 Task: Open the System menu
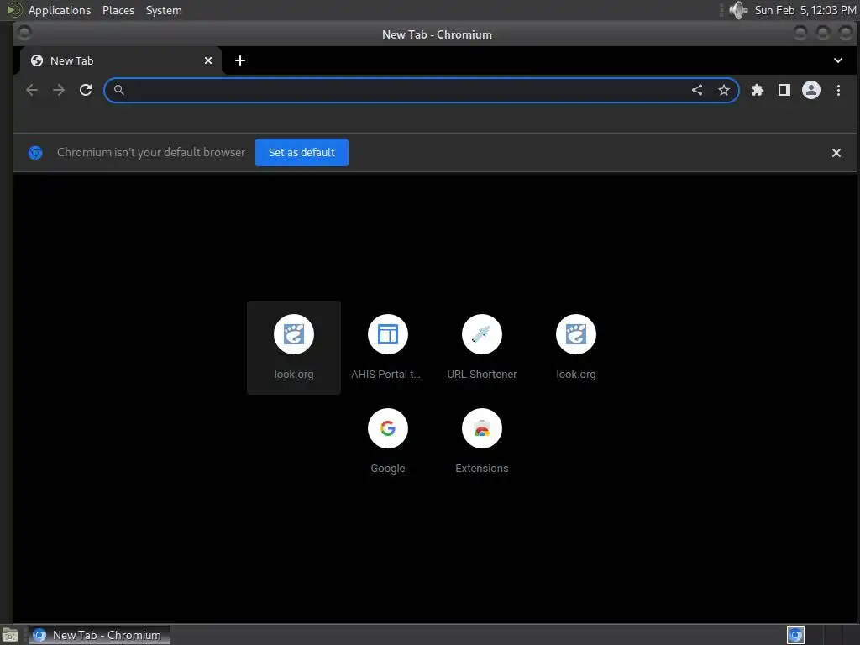coord(164,10)
